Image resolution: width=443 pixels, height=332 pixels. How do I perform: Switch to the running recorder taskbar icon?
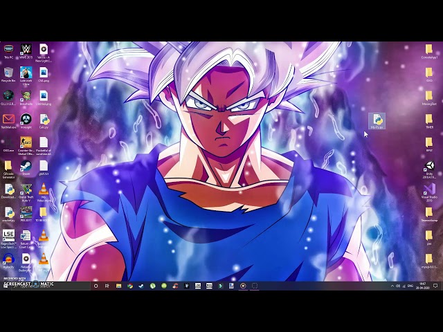243,286
